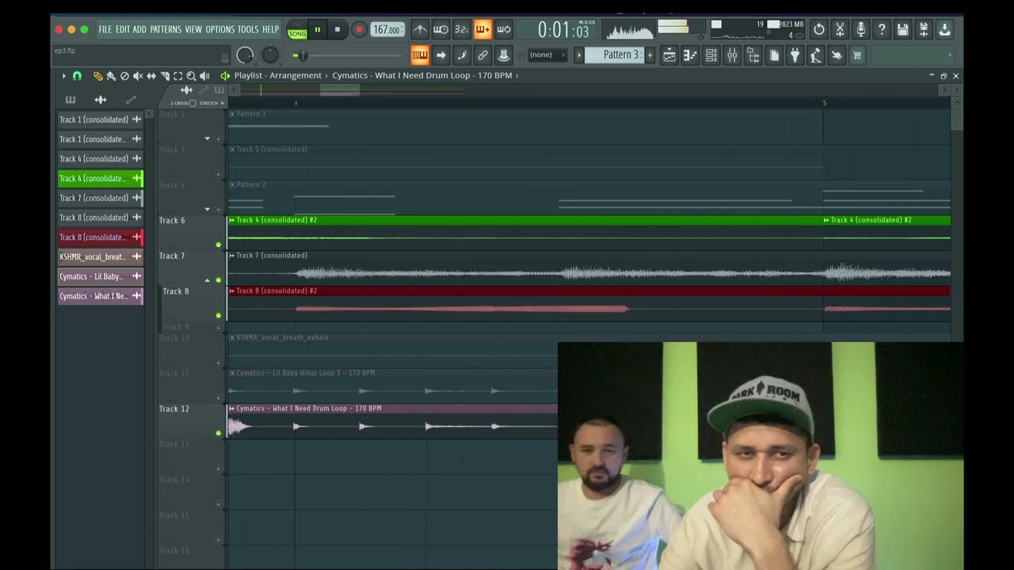The height and width of the screenshot is (570, 1014).
Task: Open playlist options menu arrow
Action: click(x=63, y=76)
